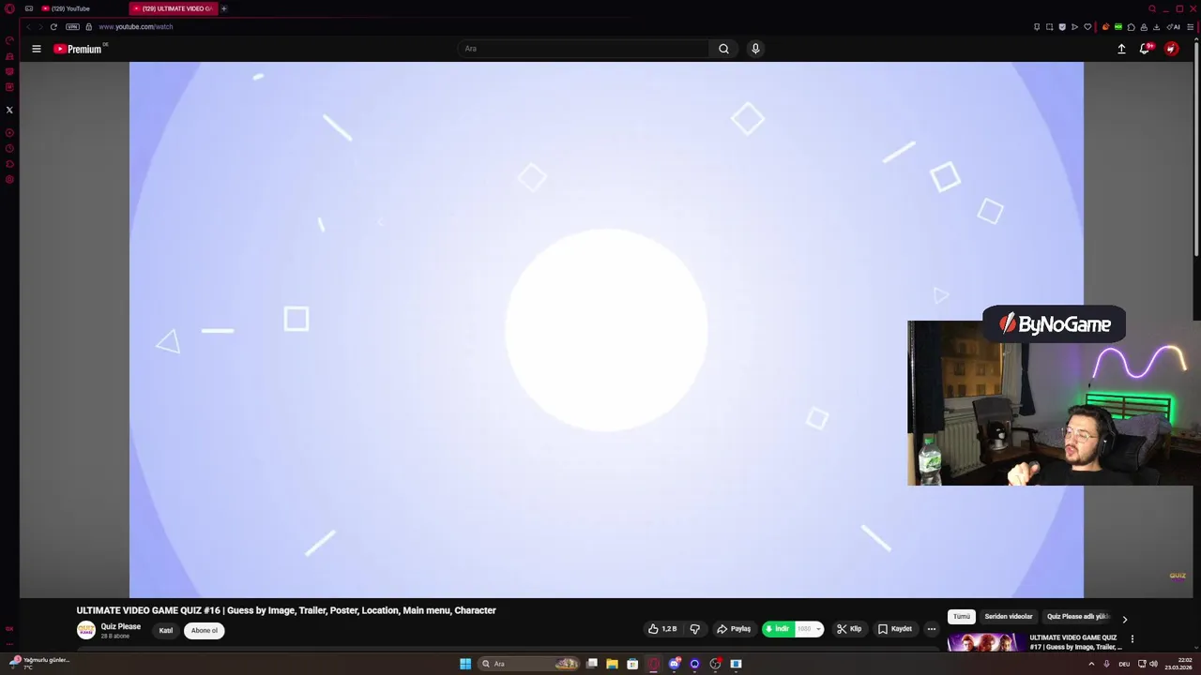Select the 'Tümü' filter chip
Screen dimensions: 1201x675
click(x=962, y=617)
